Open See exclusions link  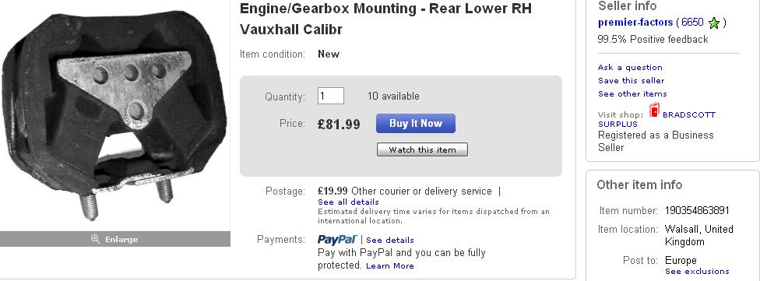pyautogui.click(x=697, y=271)
